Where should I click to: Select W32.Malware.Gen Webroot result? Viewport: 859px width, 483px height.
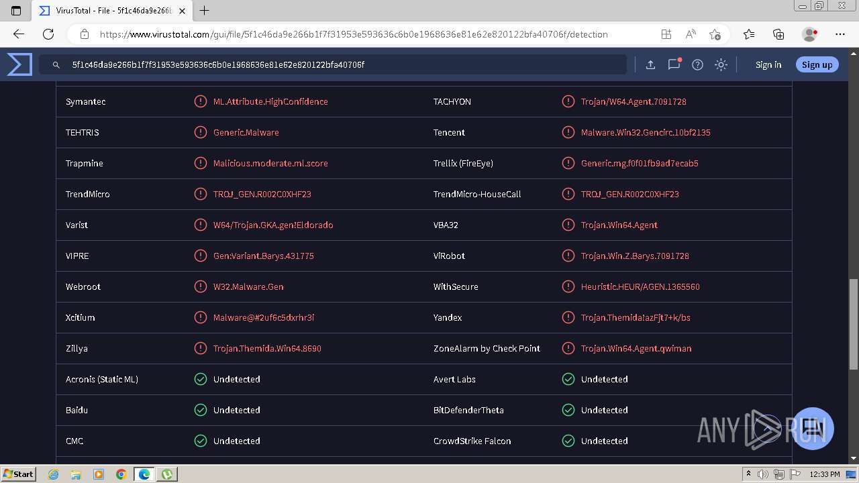coord(248,286)
